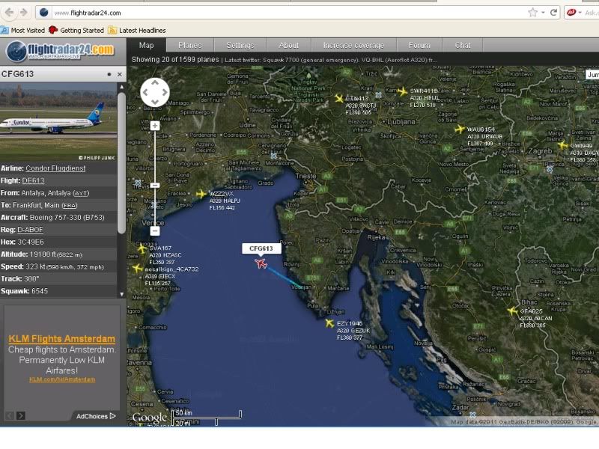Zoom in with the plus button

click(155, 126)
